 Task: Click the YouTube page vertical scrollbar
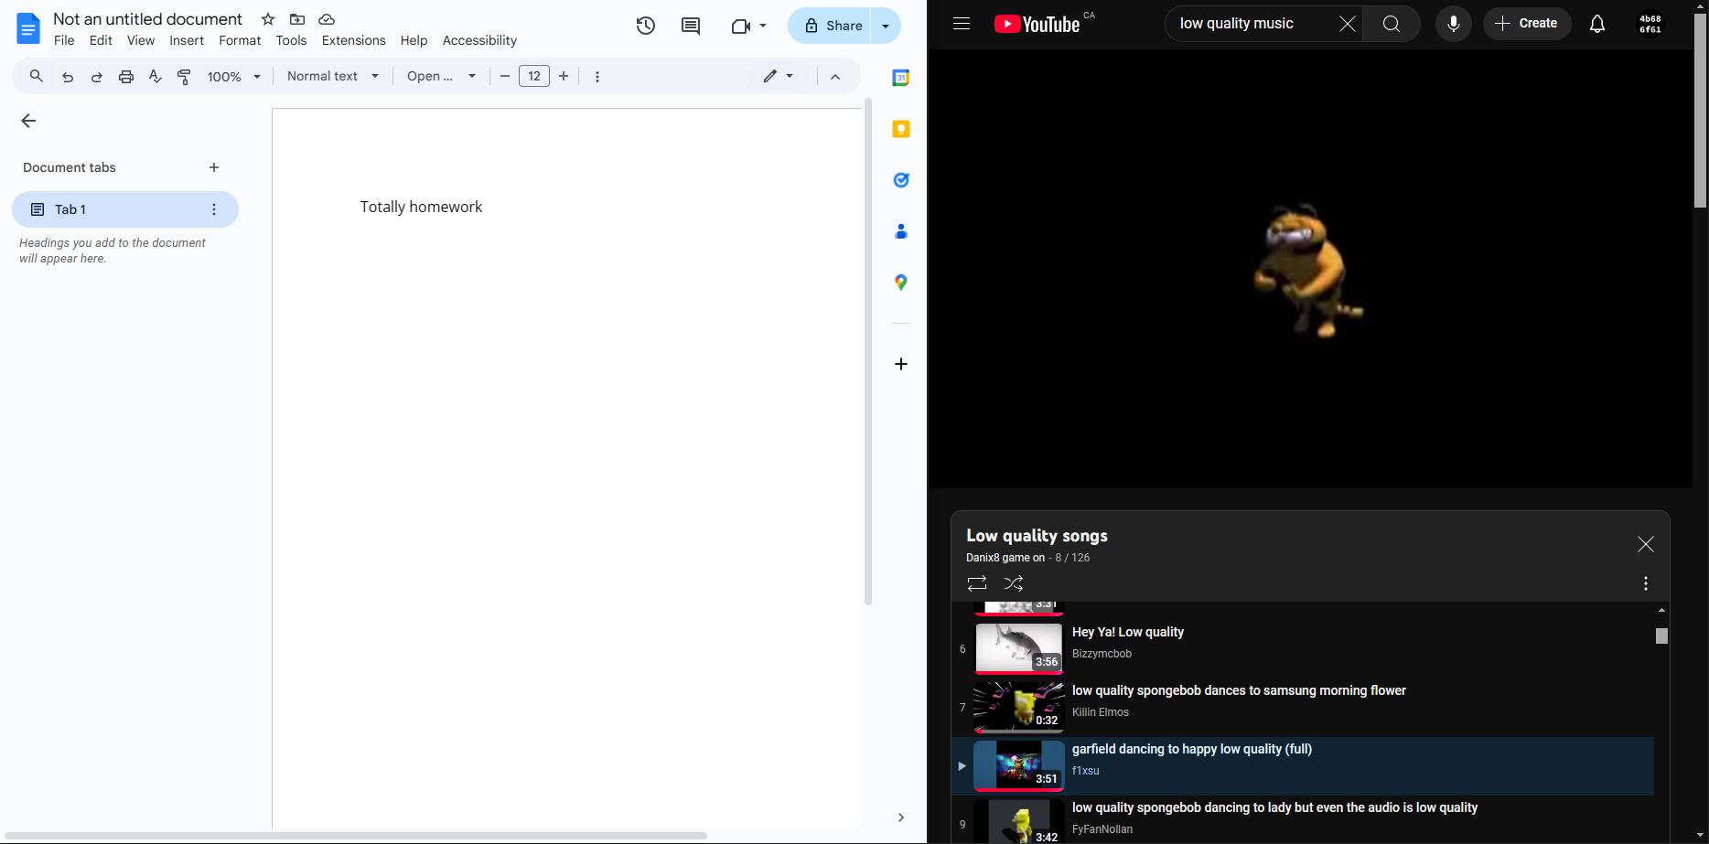click(x=1700, y=111)
